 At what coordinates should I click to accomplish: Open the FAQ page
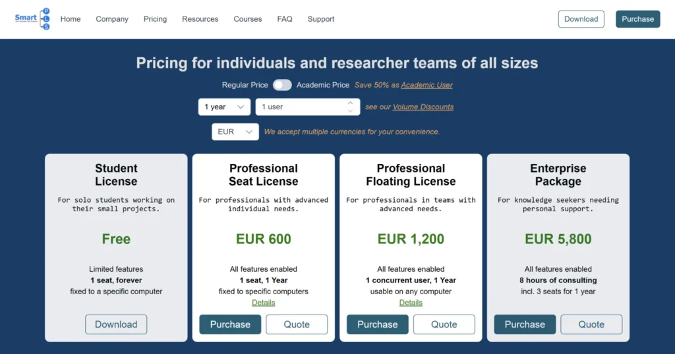[285, 19]
